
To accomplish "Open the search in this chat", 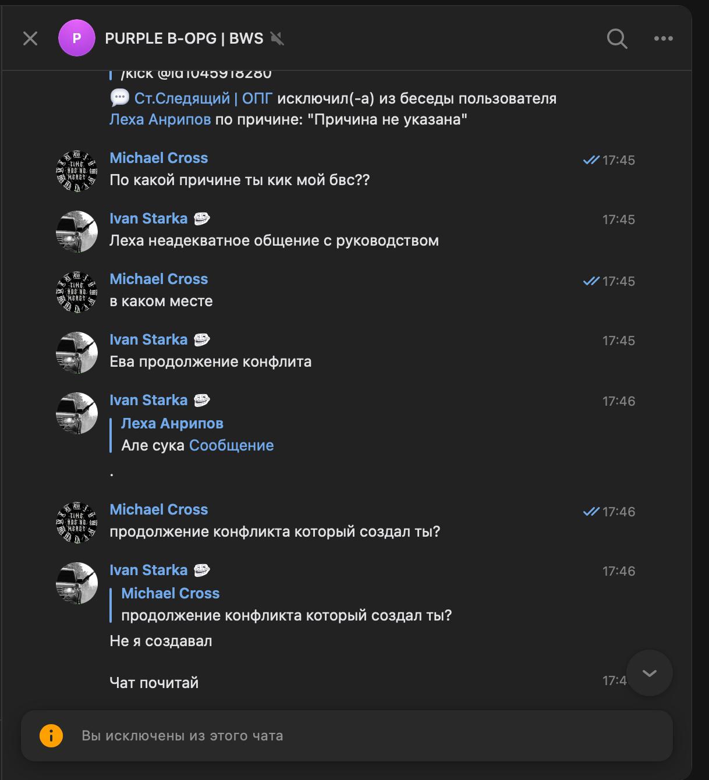I will tap(617, 38).
